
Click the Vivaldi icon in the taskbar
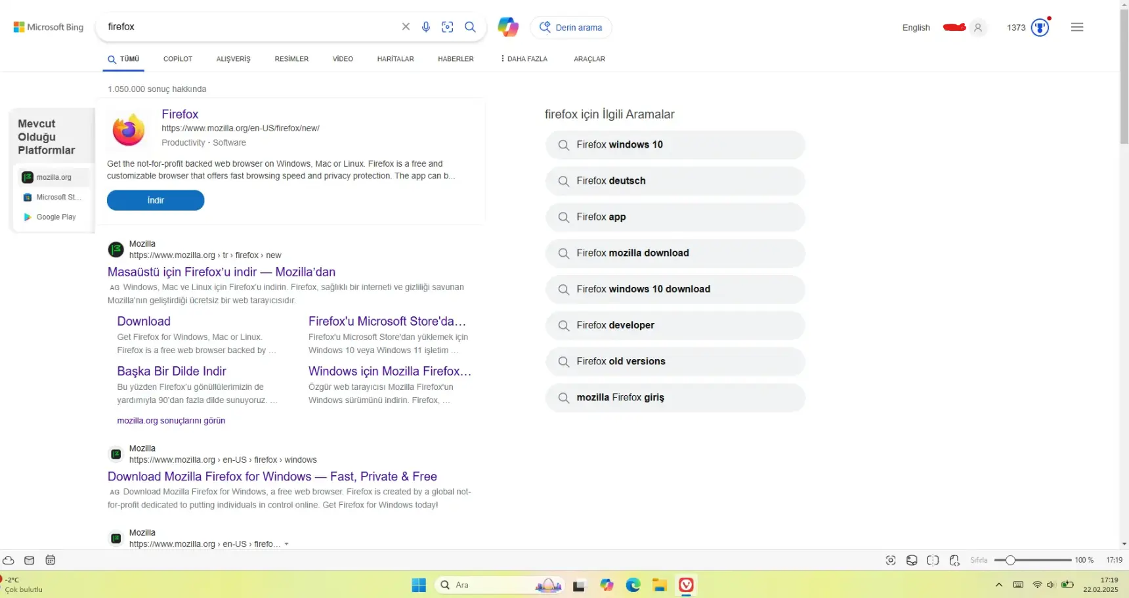tap(686, 585)
